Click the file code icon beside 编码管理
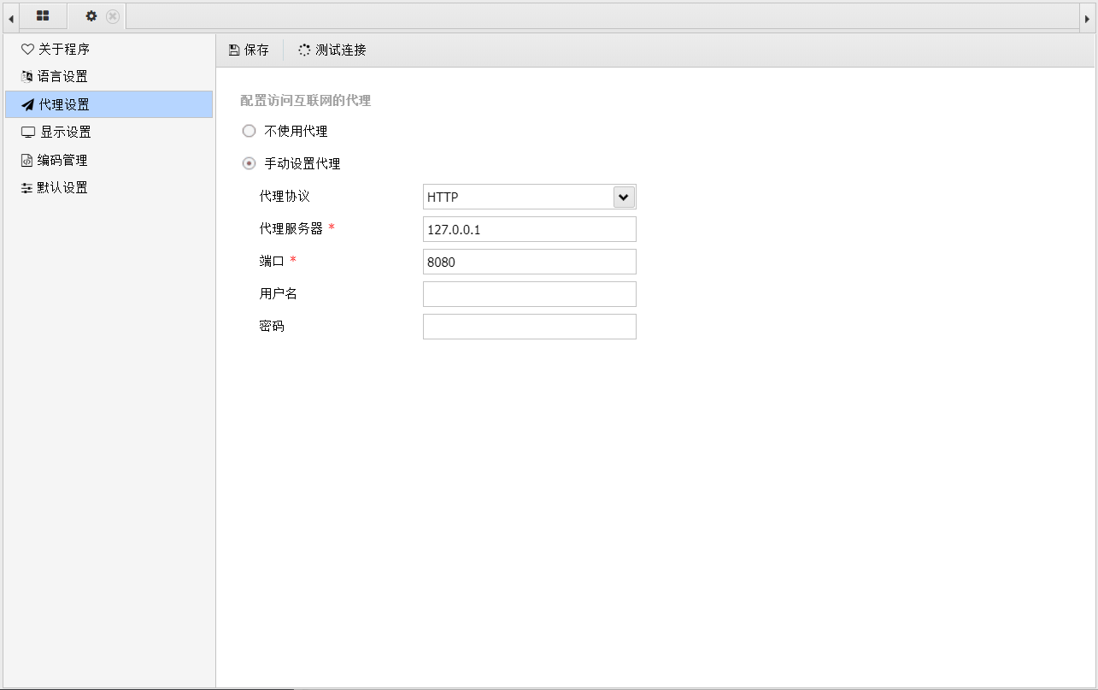This screenshot has width=1098, height=690. (x=27, y=161)
